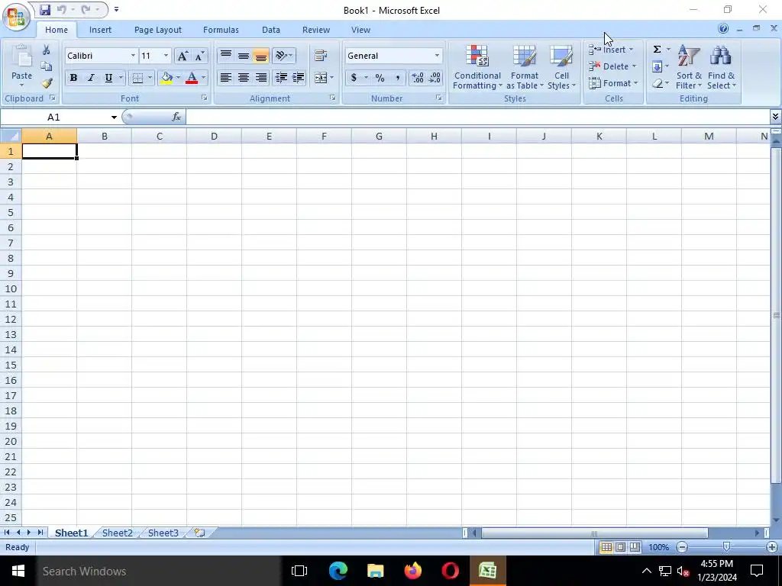Toggle Bold formatting
Screen dimensions: 782x586
pyautogui.click(x=73, y=78)
